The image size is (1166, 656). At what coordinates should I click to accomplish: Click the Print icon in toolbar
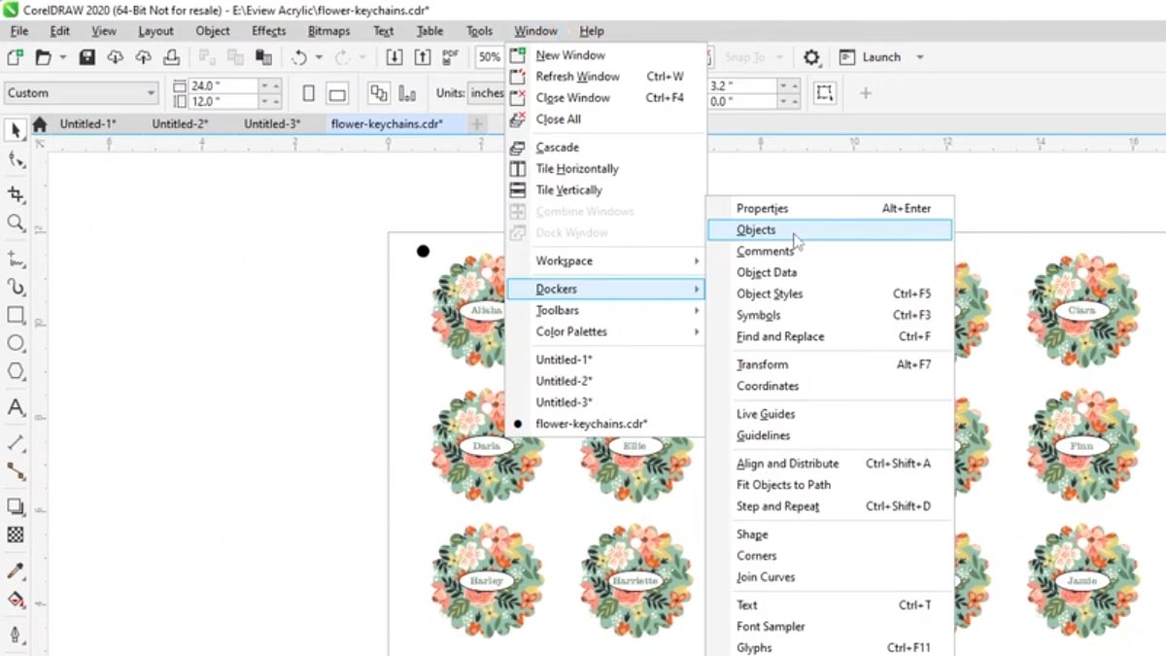tap(171, 57)
